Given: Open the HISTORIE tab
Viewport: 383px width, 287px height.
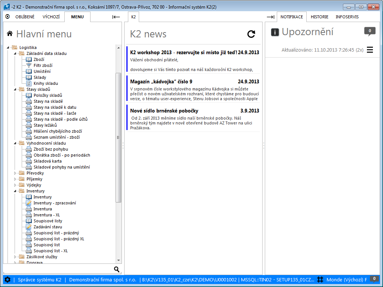Looking at the screenshot, I should click(x=319, y=17).
